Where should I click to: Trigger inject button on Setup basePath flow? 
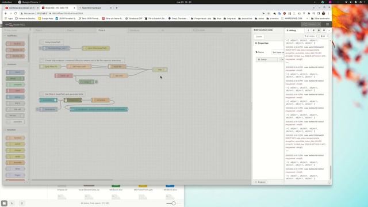pos(40,48)
